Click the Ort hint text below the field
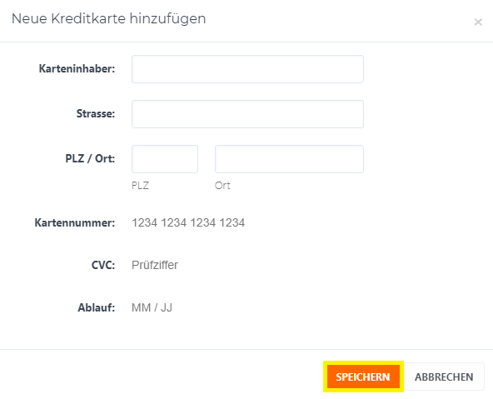The height and width of the screenshot is (399, 493). tap(222, 186)
